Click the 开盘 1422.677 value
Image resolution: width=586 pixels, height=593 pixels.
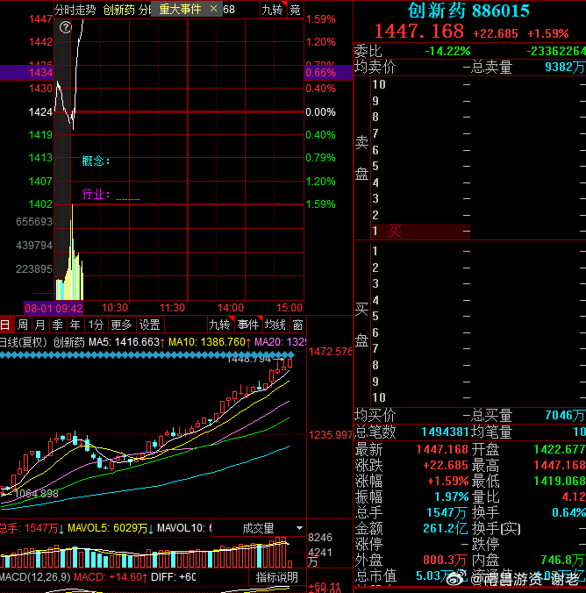pyautogui.click(x=559, y=449)
